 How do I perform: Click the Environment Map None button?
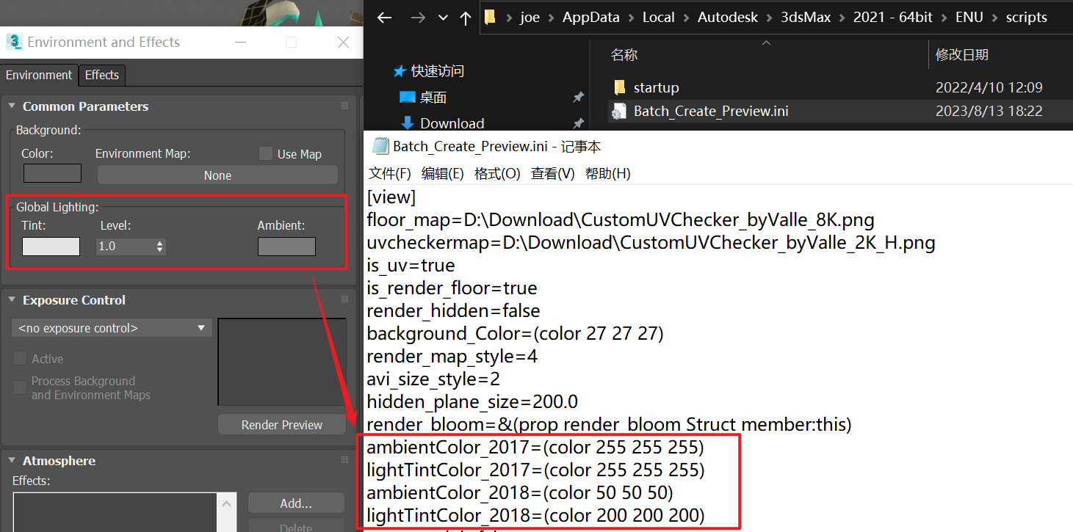coord(217,175)
